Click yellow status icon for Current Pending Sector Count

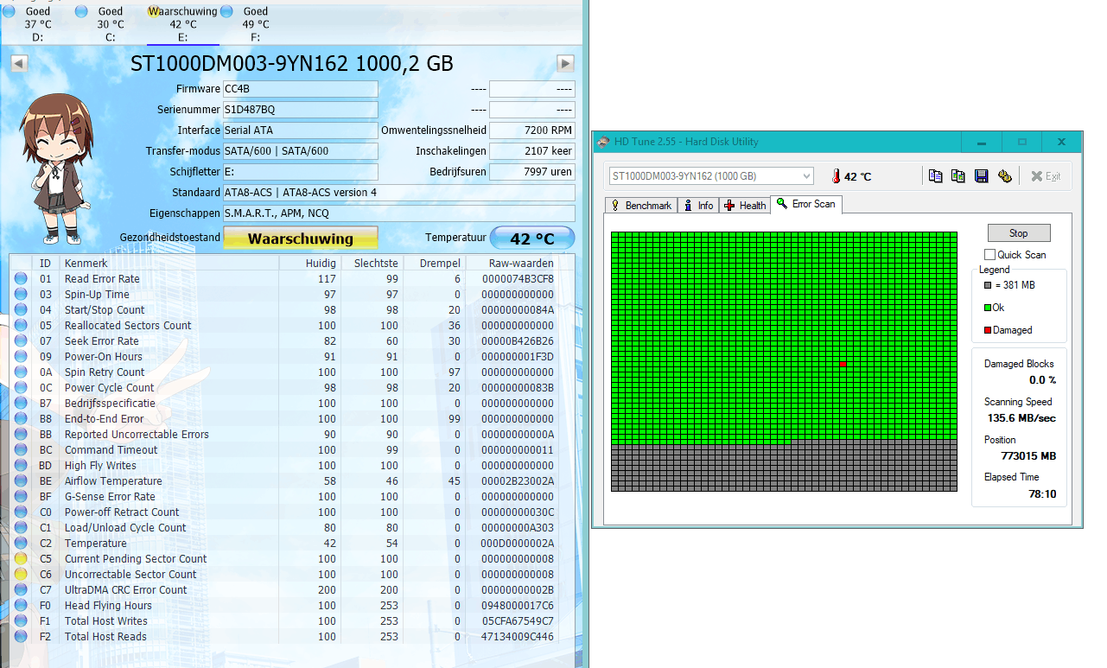point(21,559)
